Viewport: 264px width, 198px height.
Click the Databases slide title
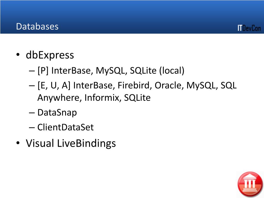pyautogui.click(x=37, y=27)
